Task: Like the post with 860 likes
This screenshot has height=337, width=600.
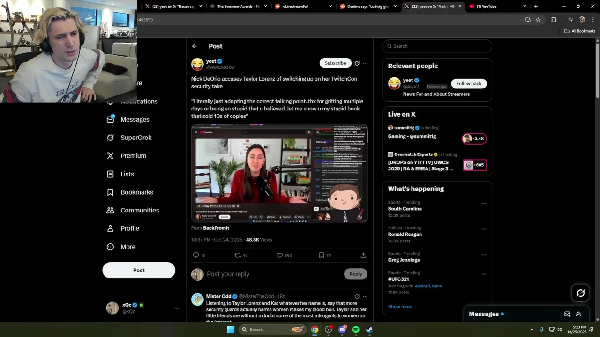Action: (x=279, y=255)
